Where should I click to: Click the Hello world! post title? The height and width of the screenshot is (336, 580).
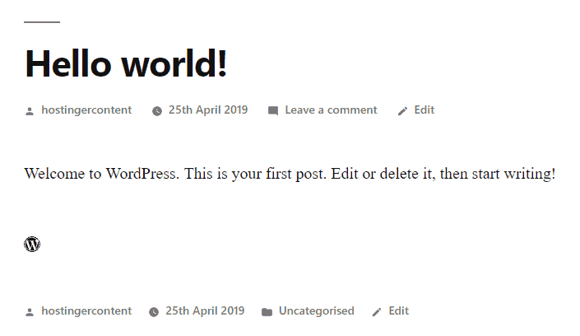[126, 63]
